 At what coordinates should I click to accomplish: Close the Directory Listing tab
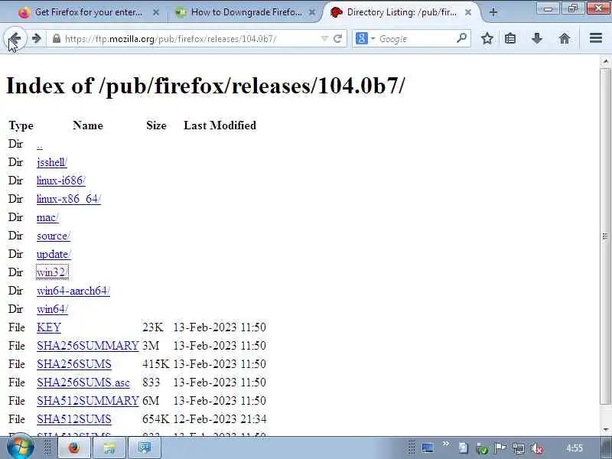(x=468, y=12)
